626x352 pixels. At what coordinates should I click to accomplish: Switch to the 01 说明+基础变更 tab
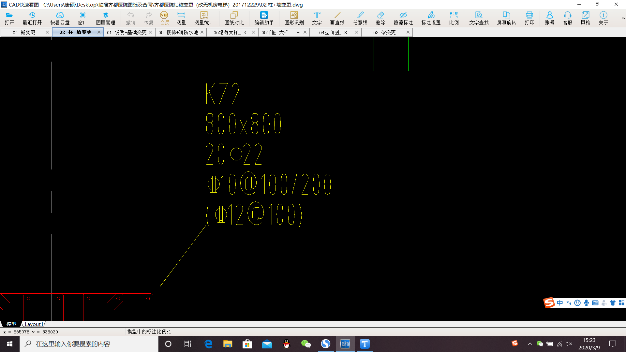pos(127,32)
